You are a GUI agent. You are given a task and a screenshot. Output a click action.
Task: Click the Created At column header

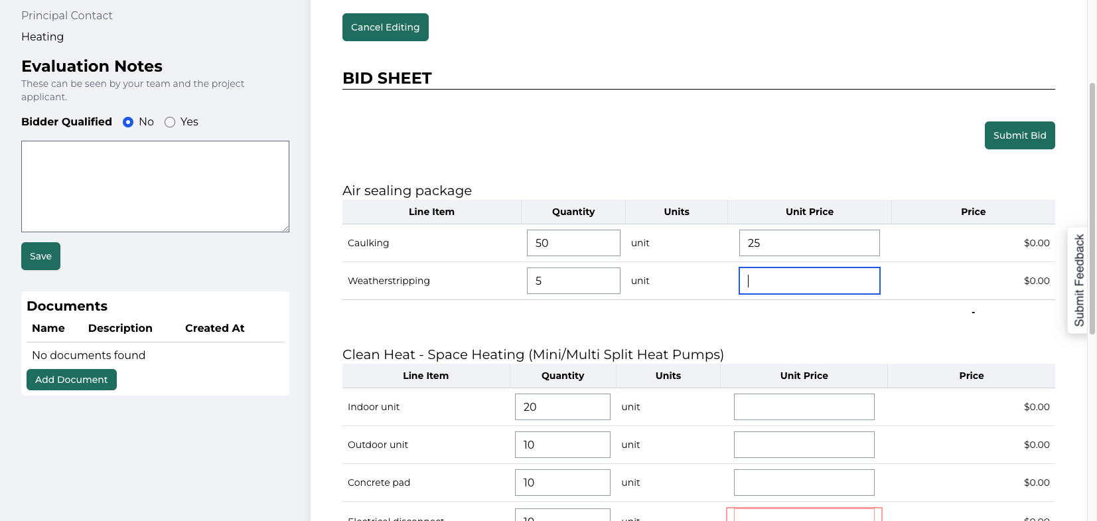pos(214,328)
